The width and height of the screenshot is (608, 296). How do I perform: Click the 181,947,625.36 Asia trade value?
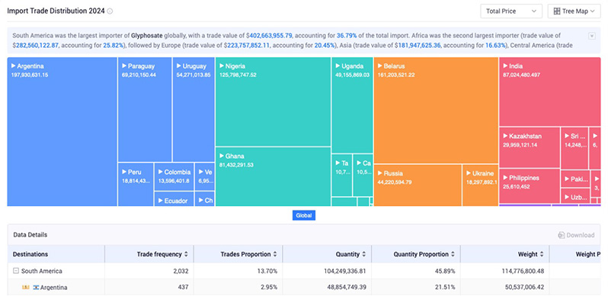tap(420, 45)
